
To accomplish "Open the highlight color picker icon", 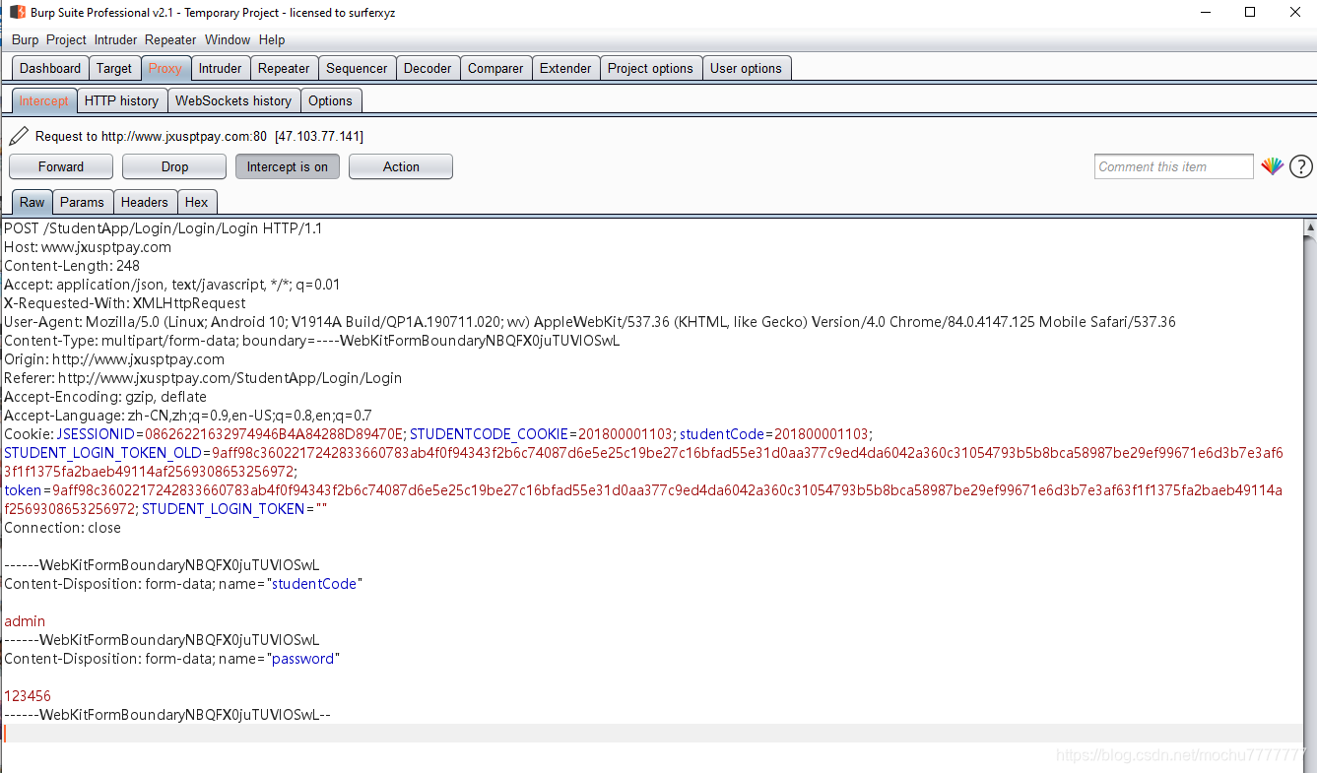I will click(x=1272, y=166).
